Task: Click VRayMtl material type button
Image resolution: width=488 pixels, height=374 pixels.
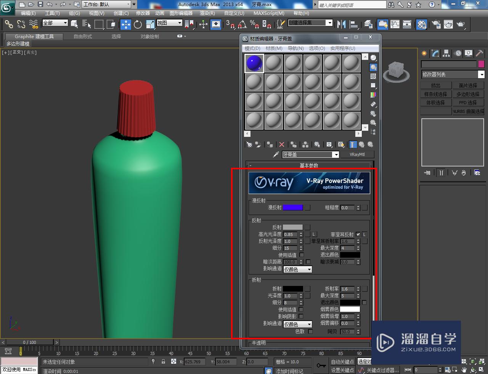Action: tap(357, 154)
